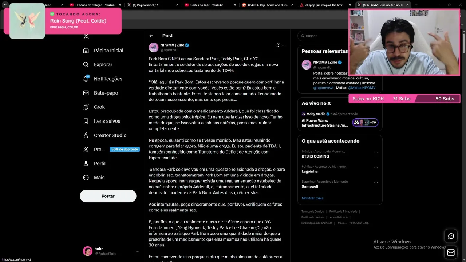Click tohr profile avatar at sidebar bottom
The image size is (466, 262).
coord(87,251)
